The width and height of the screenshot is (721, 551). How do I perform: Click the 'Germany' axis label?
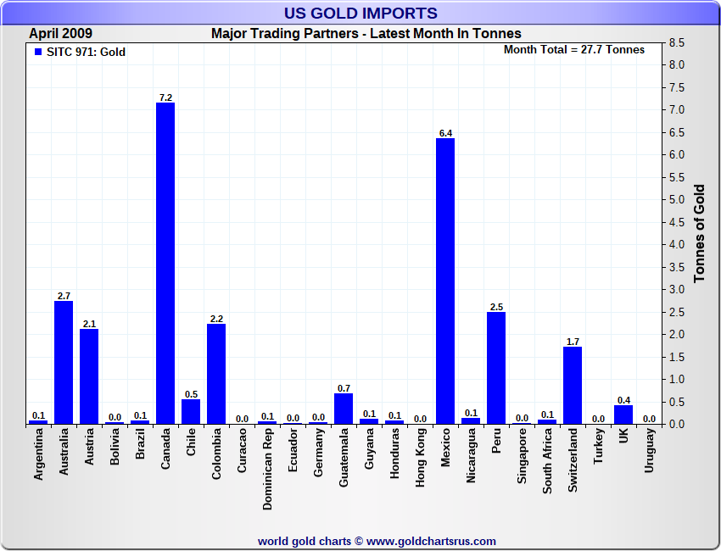pyautogui.click(x=318, y=452)
